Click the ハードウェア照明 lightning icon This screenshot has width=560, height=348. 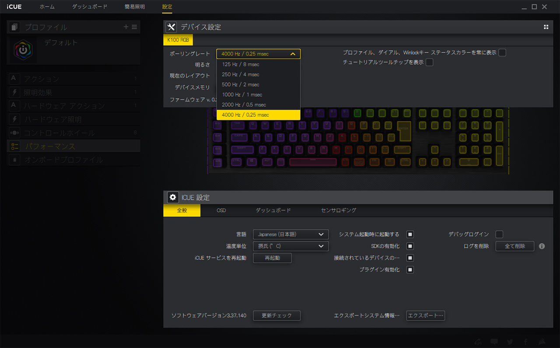pyautogui.click(x=14, y=119)
